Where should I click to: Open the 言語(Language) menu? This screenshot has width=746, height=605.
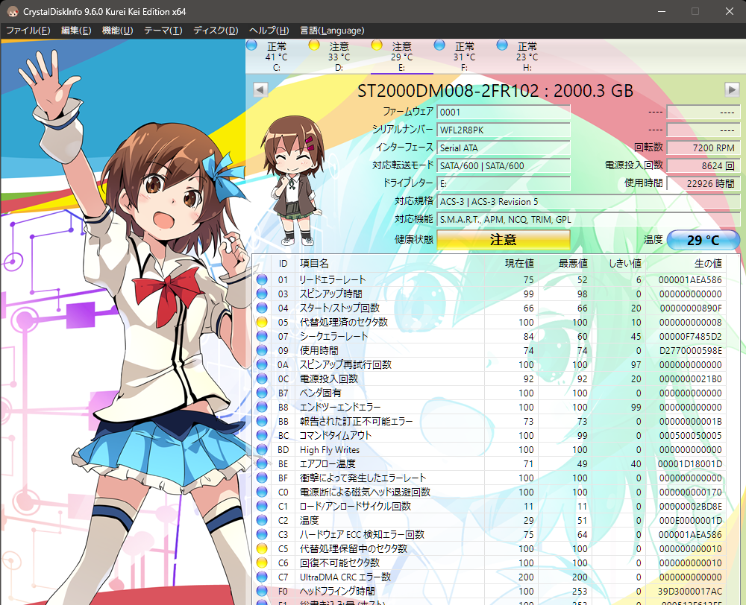(332, 31)
